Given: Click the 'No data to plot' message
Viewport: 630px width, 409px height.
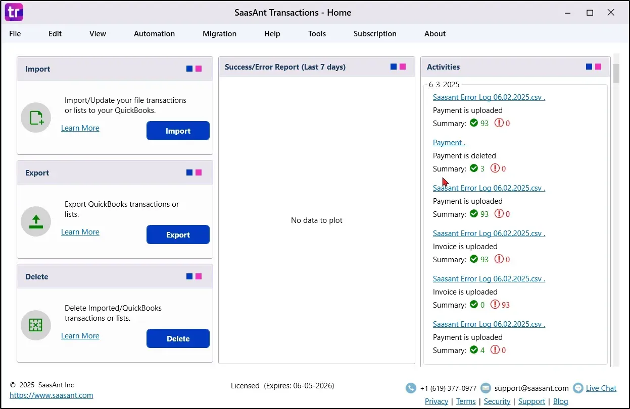Looking at the screenshot, I should (x=317, y=220).
